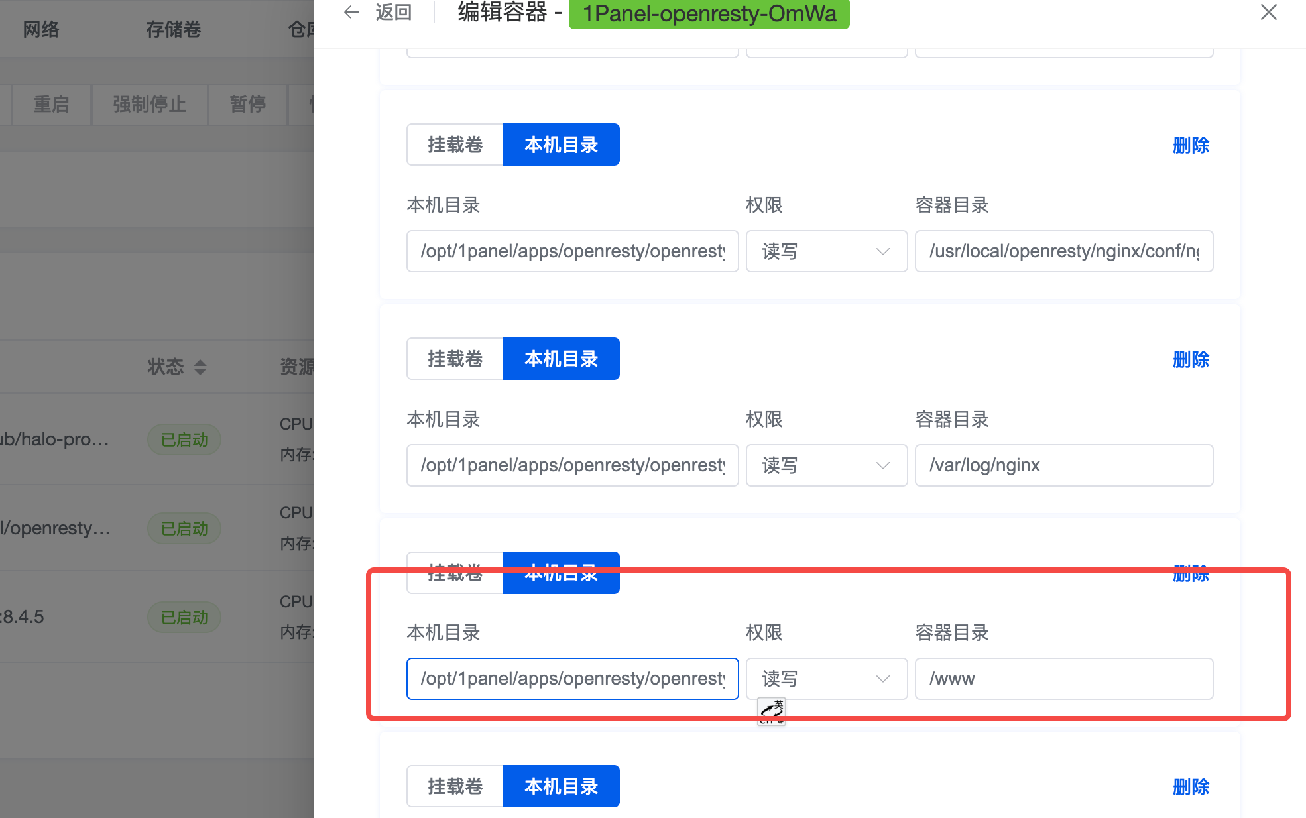
Task: Select 挂载卷 for the nginx conf mount
Action: [455, 145]
